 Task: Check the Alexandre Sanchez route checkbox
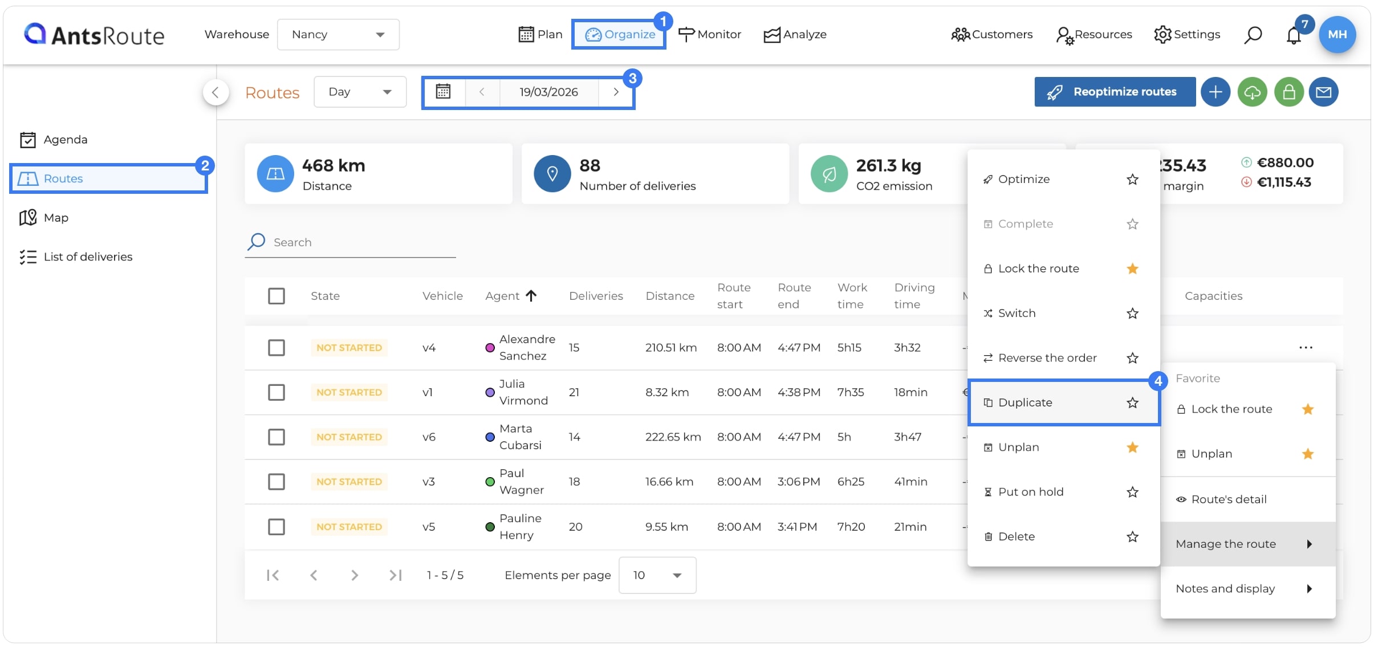click(277, 348)
